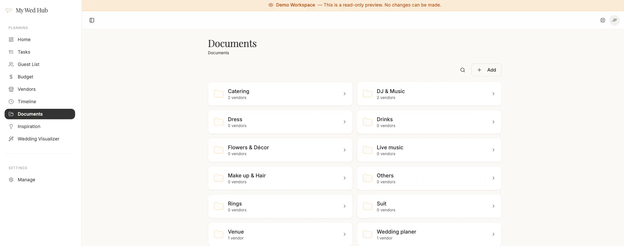The image size is (624, 246).
Task: Open the JP user avatar
Action: 614,20
